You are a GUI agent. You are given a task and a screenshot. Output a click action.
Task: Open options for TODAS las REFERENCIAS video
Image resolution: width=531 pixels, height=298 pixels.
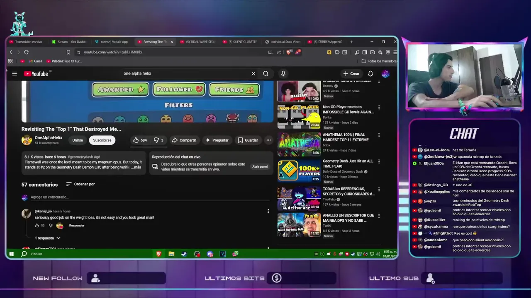point(379,190)
